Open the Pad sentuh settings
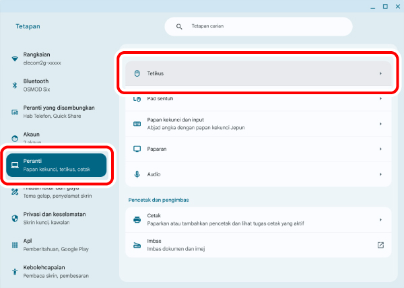Viewport: 404px width, 288px height. (256, 99)
